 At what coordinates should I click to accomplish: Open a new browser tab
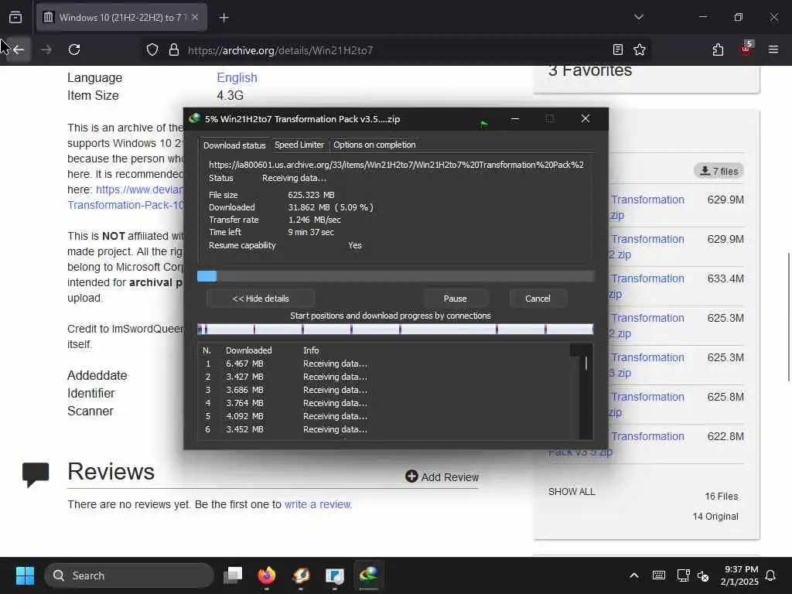pyautogui.click(x=224, y=18)
